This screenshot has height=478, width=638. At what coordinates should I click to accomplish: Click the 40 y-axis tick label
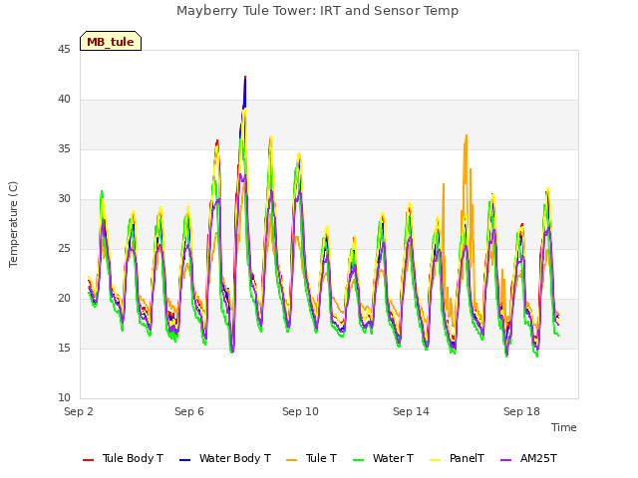point(64,100)
